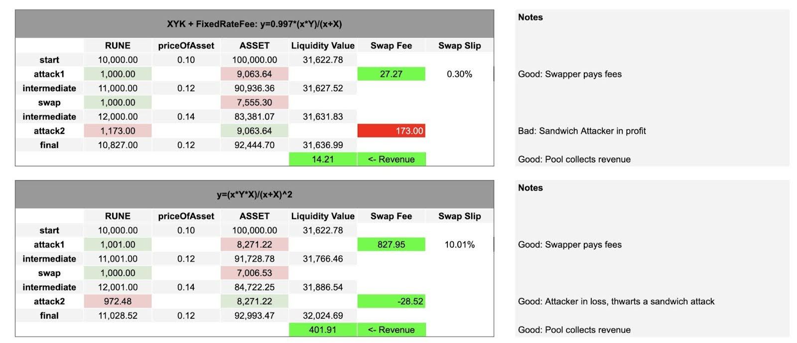Viewport: 797px width, 343px height.
Task: Click the 0.30% Swap Slip cell
Action: (x=459, y=74)
